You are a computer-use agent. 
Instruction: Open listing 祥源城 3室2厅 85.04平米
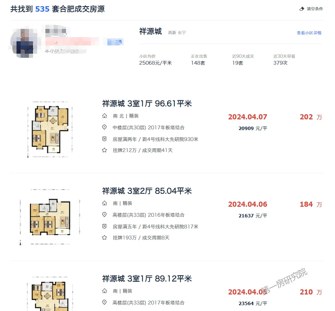pyautogui.click(x=147, y=191)
